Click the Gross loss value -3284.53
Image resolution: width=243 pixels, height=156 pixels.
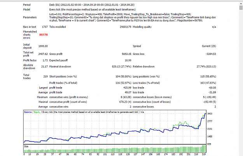coord(211,54)
